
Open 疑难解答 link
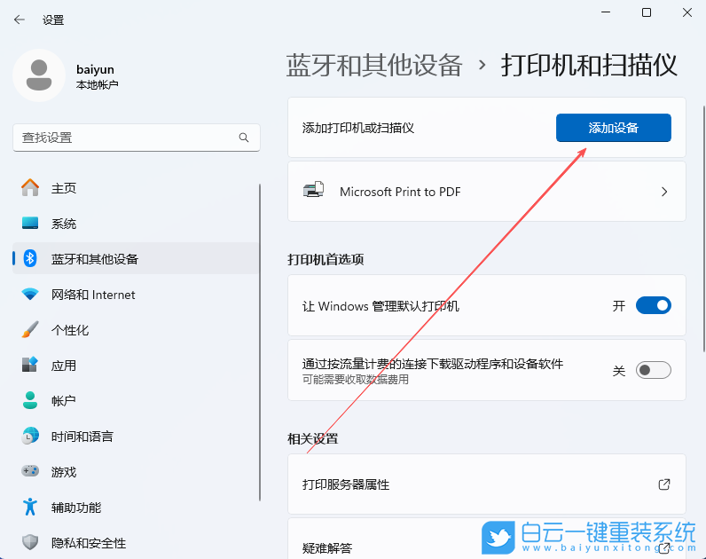(x=487, y=540)
